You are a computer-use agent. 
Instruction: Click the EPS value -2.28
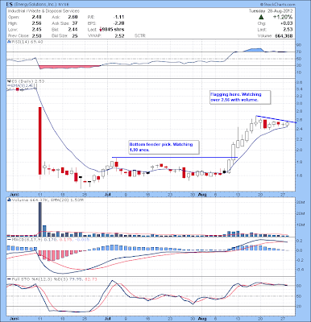coord(118,23)
